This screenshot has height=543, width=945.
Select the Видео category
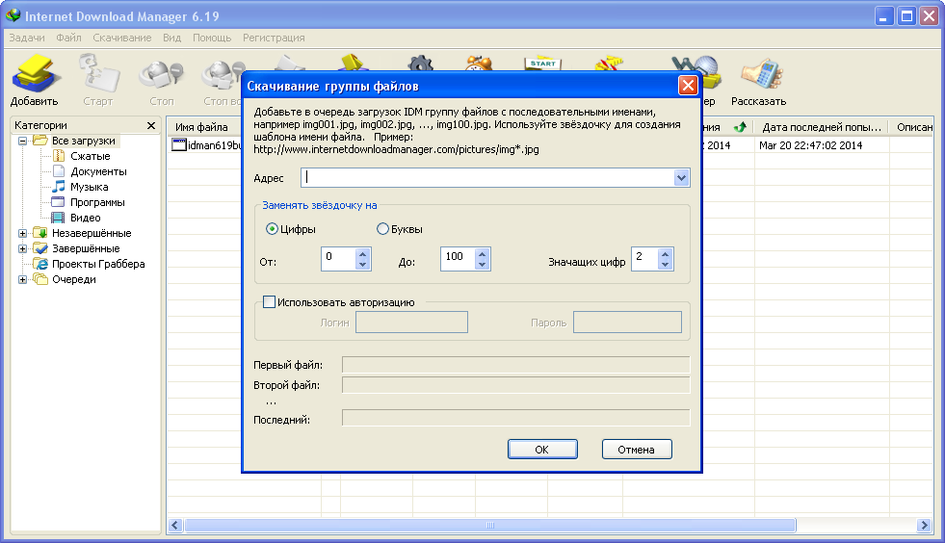click(x=85, y=218)
